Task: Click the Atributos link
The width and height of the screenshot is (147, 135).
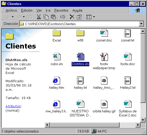Action: pos(13,106)
